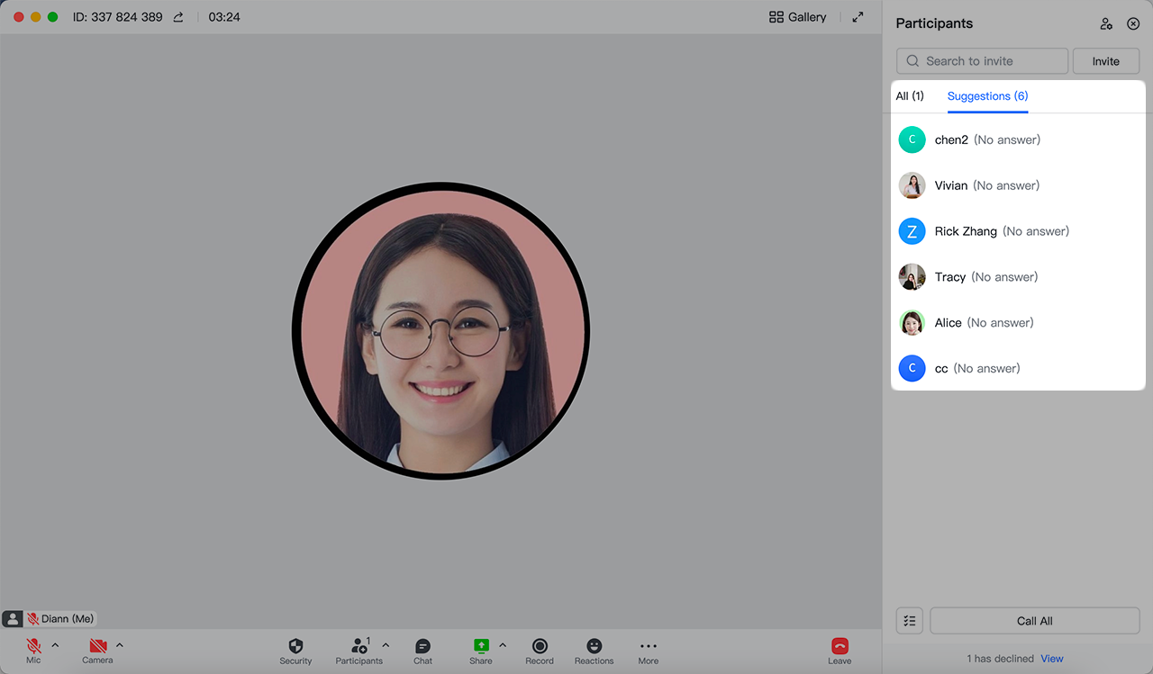Open the participant list filter icon near Call All
This screenshot has width=1153, height=674.
[x=909, y=620]
